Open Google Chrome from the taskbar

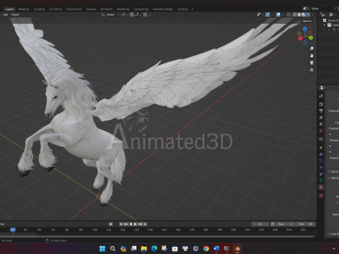206,248
